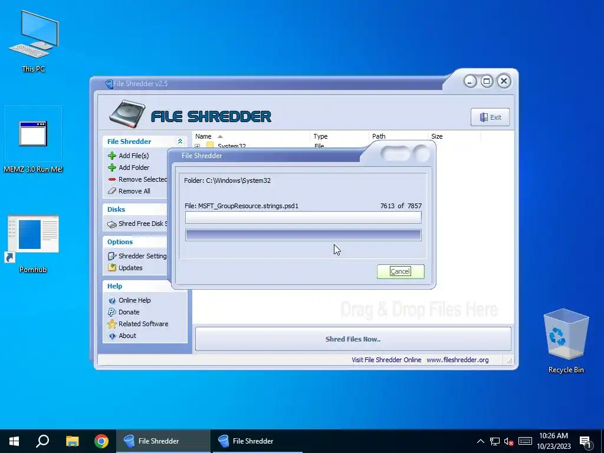Click the Add Folder menu entry
Screen dimensions: 604x453
pos(134,168)
